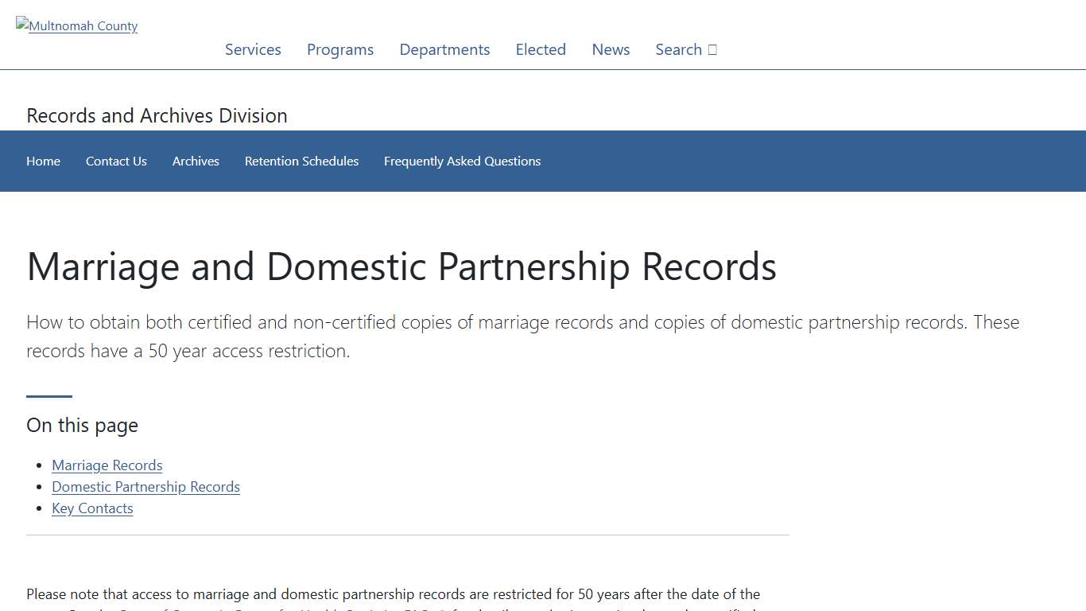Open the Programs menu
Image resolution: width=1086 pixels, height=611 pixels.
pos(339,49)
